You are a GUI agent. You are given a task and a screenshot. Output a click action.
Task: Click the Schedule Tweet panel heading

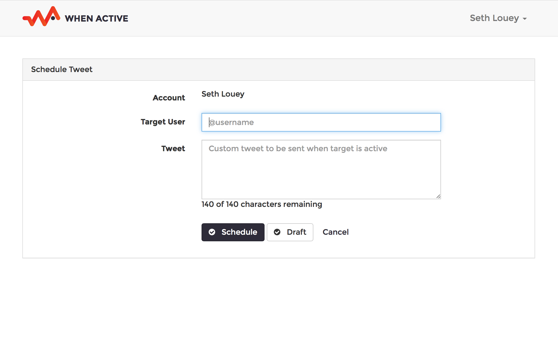click(62, 69)
